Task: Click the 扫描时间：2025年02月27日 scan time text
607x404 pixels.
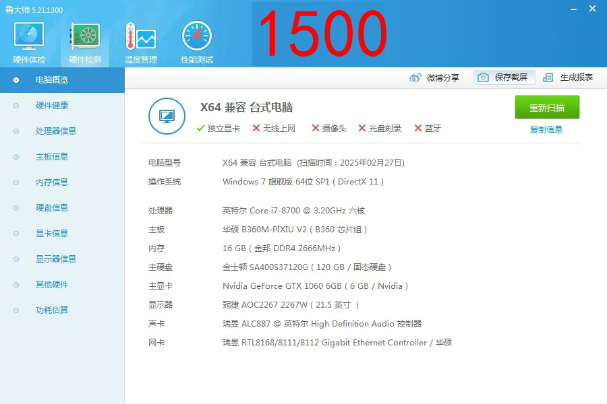Action: pyautogui.click(x=351, y=163)
